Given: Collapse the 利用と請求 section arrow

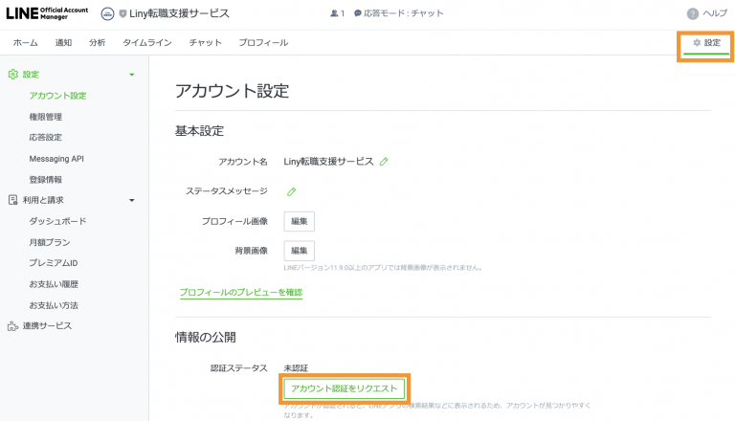Looking at the screenshot, I should [132, 200].
